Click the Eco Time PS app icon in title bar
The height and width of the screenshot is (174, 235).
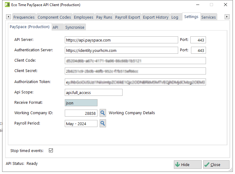[x=7, y=5]
